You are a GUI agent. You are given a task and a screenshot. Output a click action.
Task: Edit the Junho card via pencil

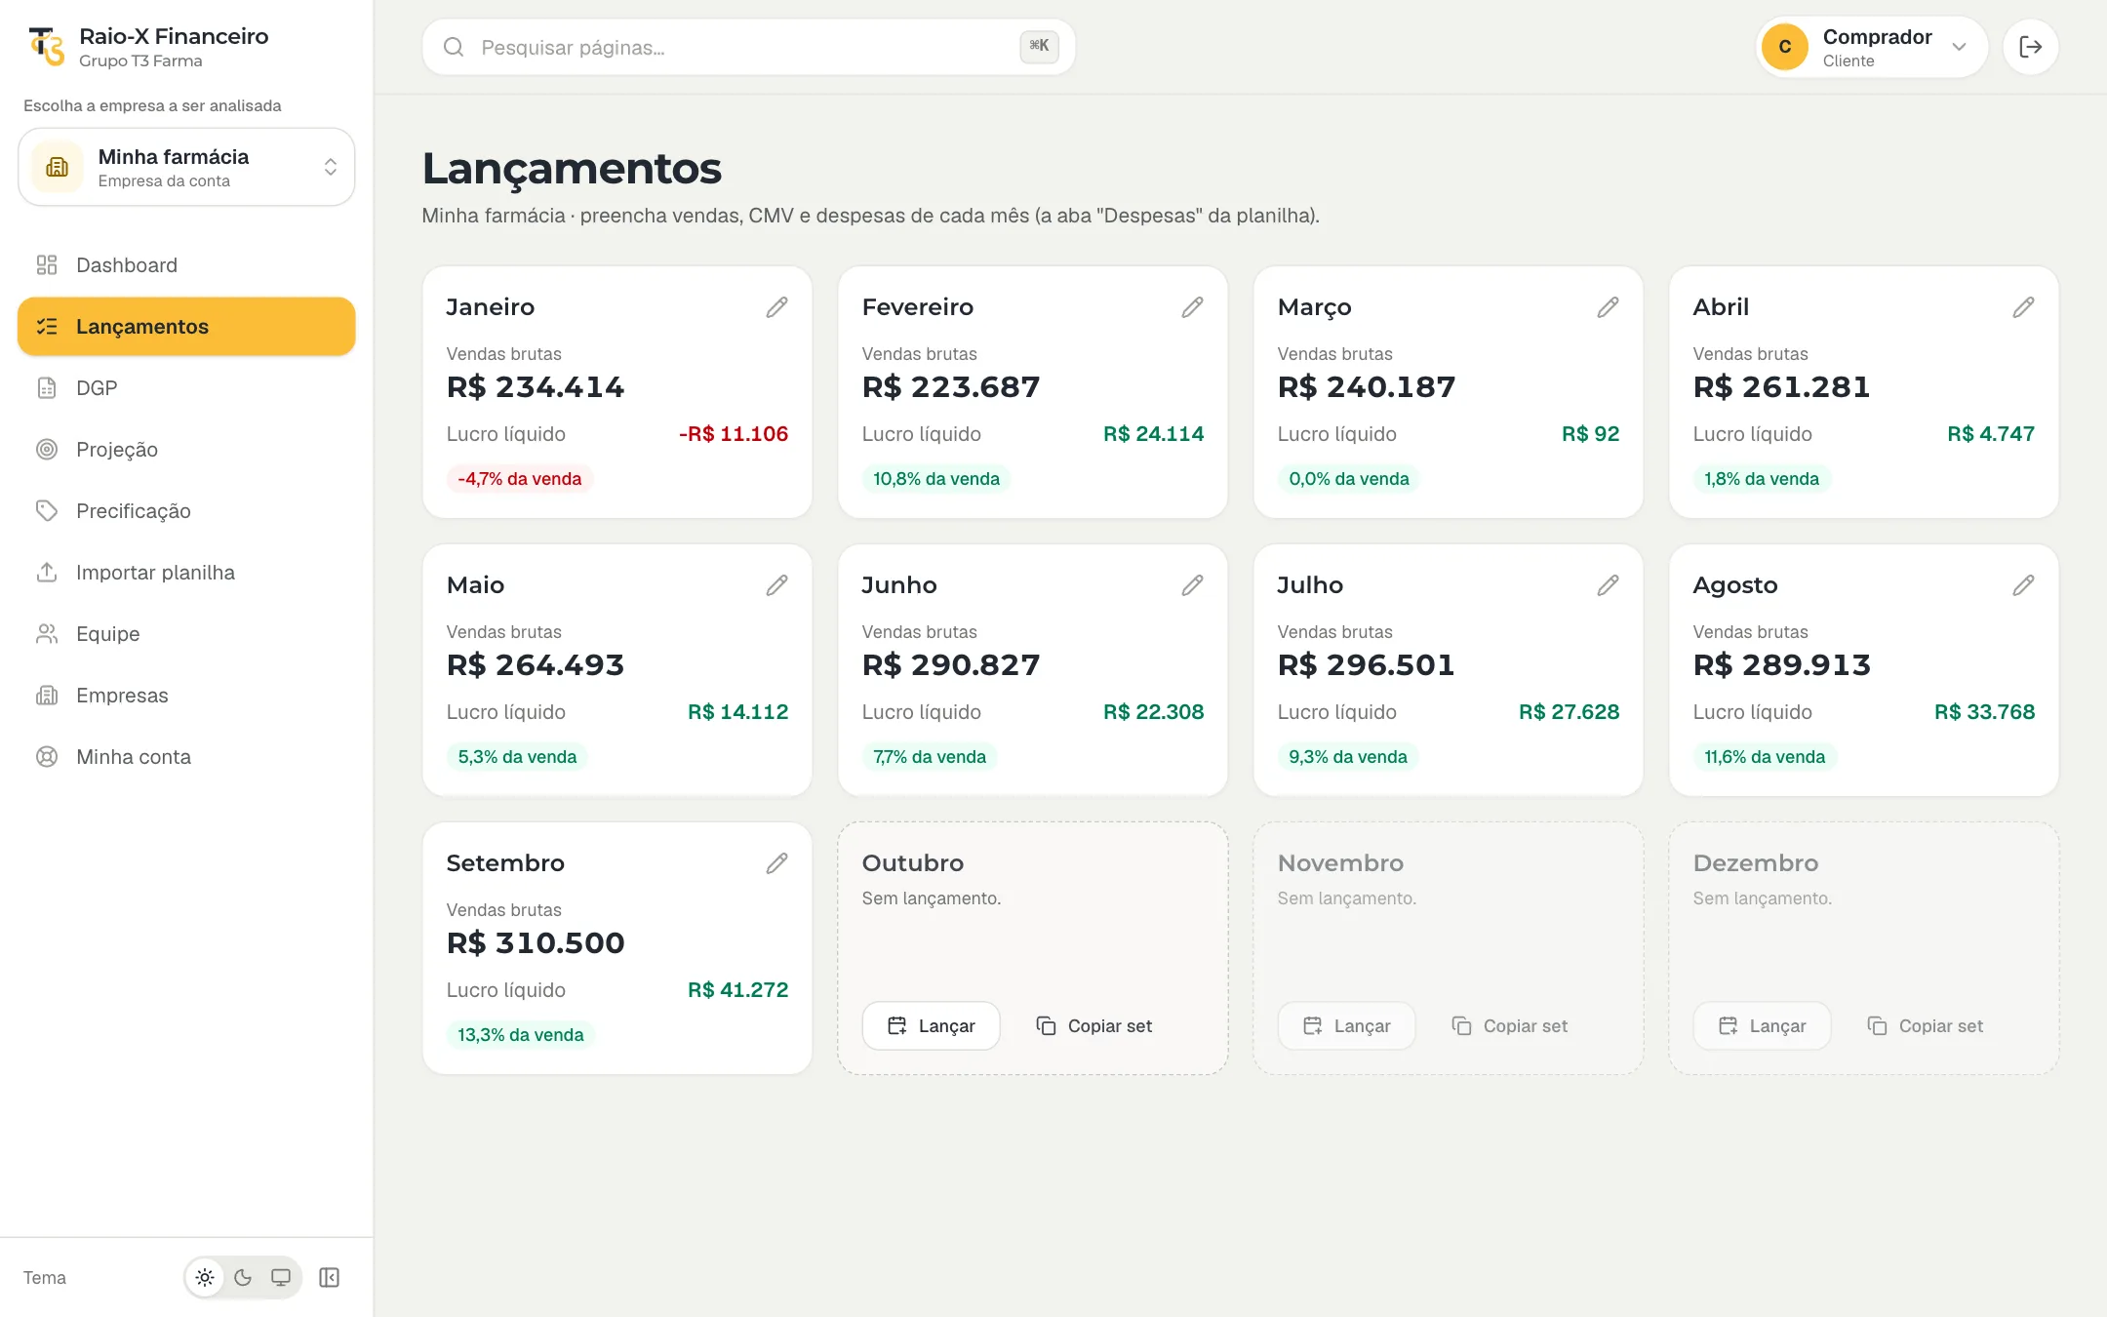[x=1192, y=585]
